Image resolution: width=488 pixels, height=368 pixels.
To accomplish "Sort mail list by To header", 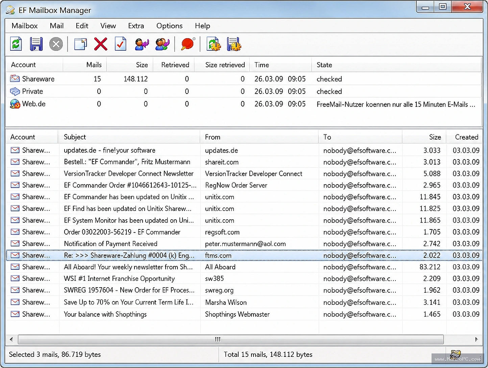I will click(x=360, y=137).
